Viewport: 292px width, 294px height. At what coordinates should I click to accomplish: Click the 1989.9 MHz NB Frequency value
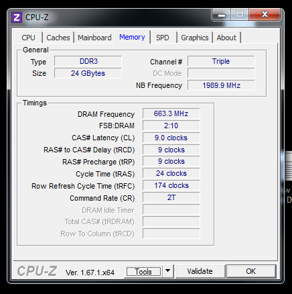click(221, 85)
